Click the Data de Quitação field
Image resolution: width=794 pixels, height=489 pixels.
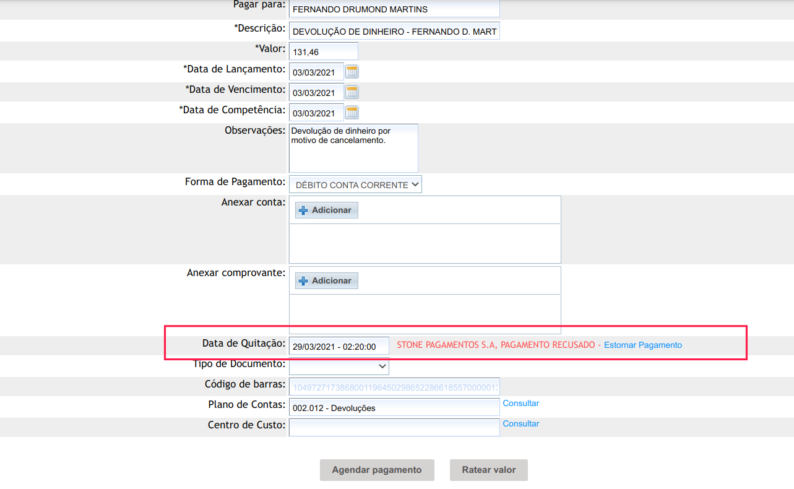(x=339, y=347)
